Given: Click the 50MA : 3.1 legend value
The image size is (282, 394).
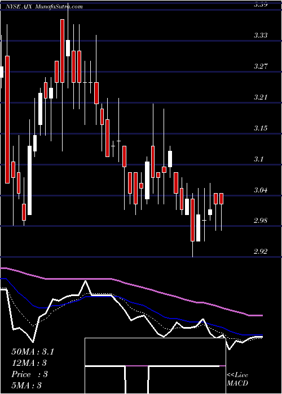Looking at the screenshot, I should click(33, 352).
